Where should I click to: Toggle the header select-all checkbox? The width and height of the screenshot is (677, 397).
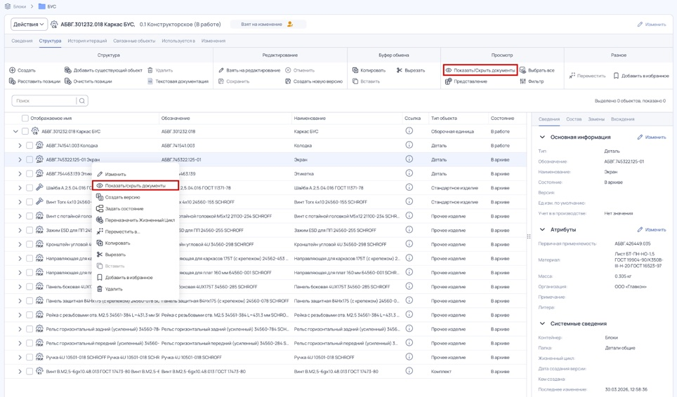[25, 118]
